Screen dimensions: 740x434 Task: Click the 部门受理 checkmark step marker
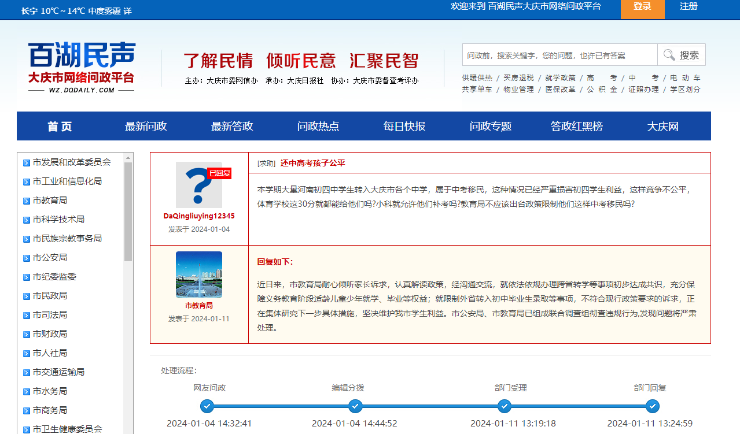tap(504, 406)
